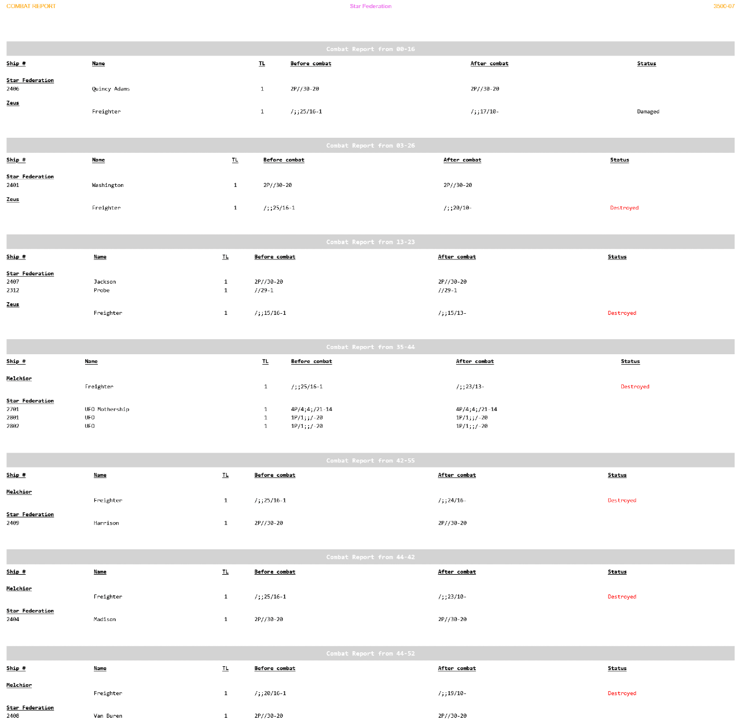Viewport: 741px width, 727px height.
Task: Select the Jackson ship name
Action: (105, 282)
